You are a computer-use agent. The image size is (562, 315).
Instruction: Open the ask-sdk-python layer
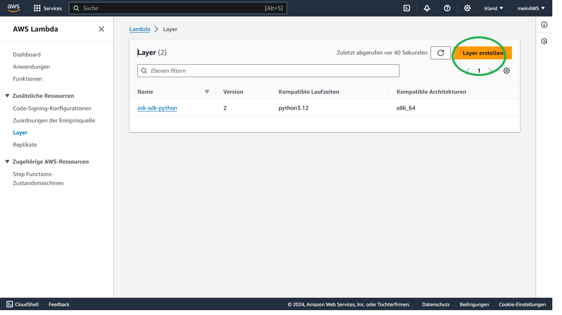pyautogui.click(x=157, y=108)
